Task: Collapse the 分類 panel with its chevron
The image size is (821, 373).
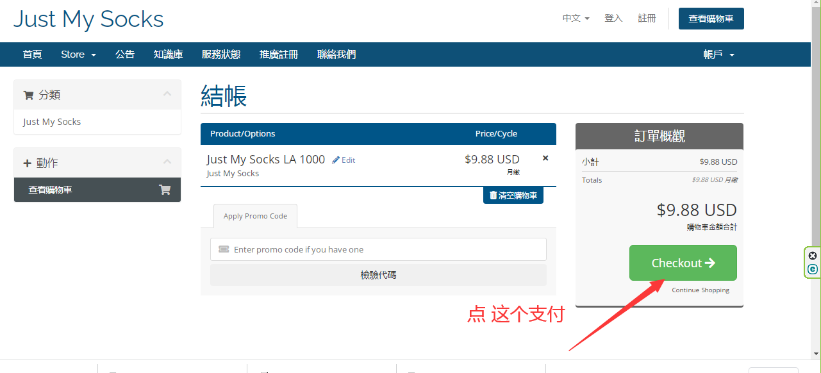Action: [x=167, y=94]
